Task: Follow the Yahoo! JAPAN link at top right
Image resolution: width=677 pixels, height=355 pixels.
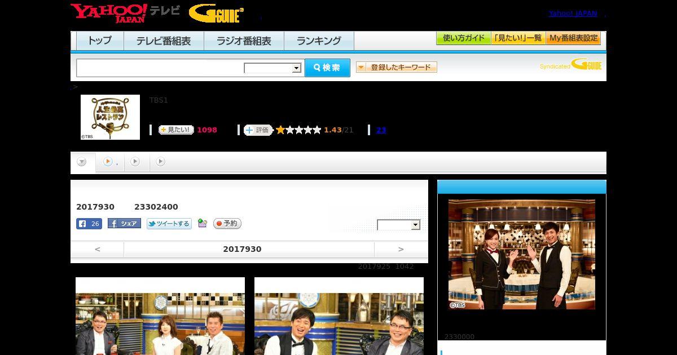Action: click(573, 14)
